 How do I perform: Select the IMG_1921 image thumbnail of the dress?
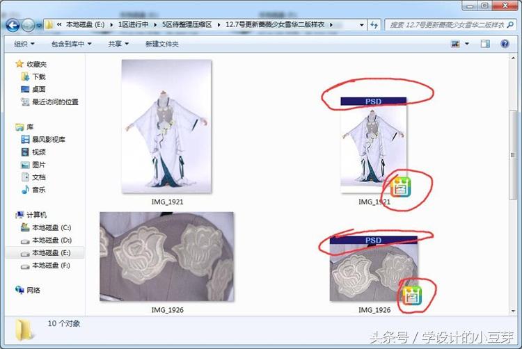click(166, 126)
